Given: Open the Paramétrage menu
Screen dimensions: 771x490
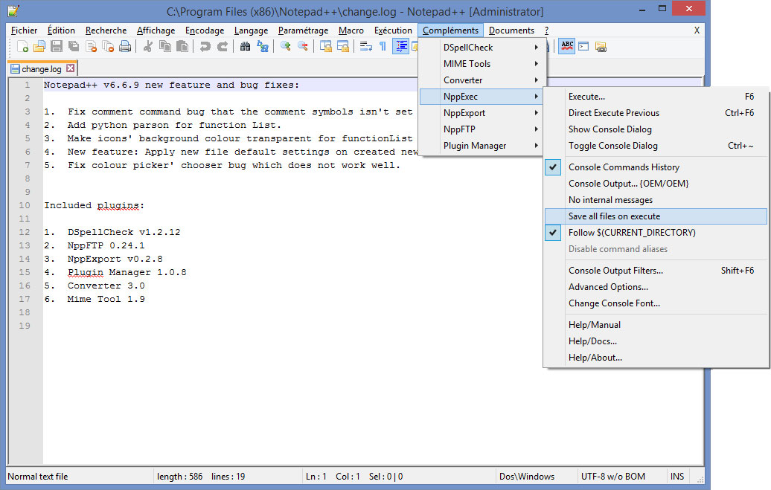Looking at the screenshot, I should coord(303,30).
